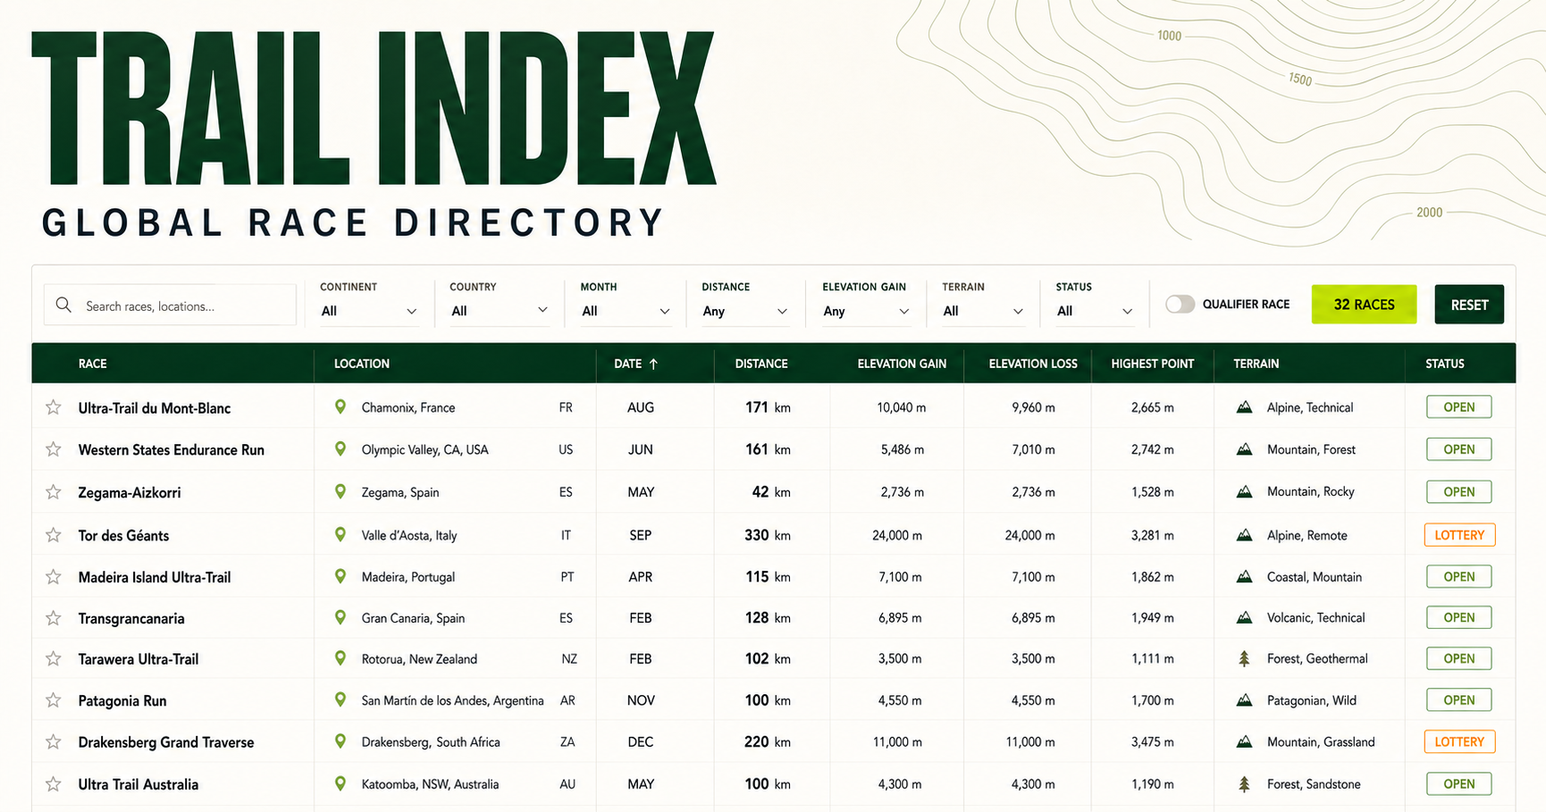Click the 32 Races results button
Screen dimensions: 1546x812
pos(1364,305)
